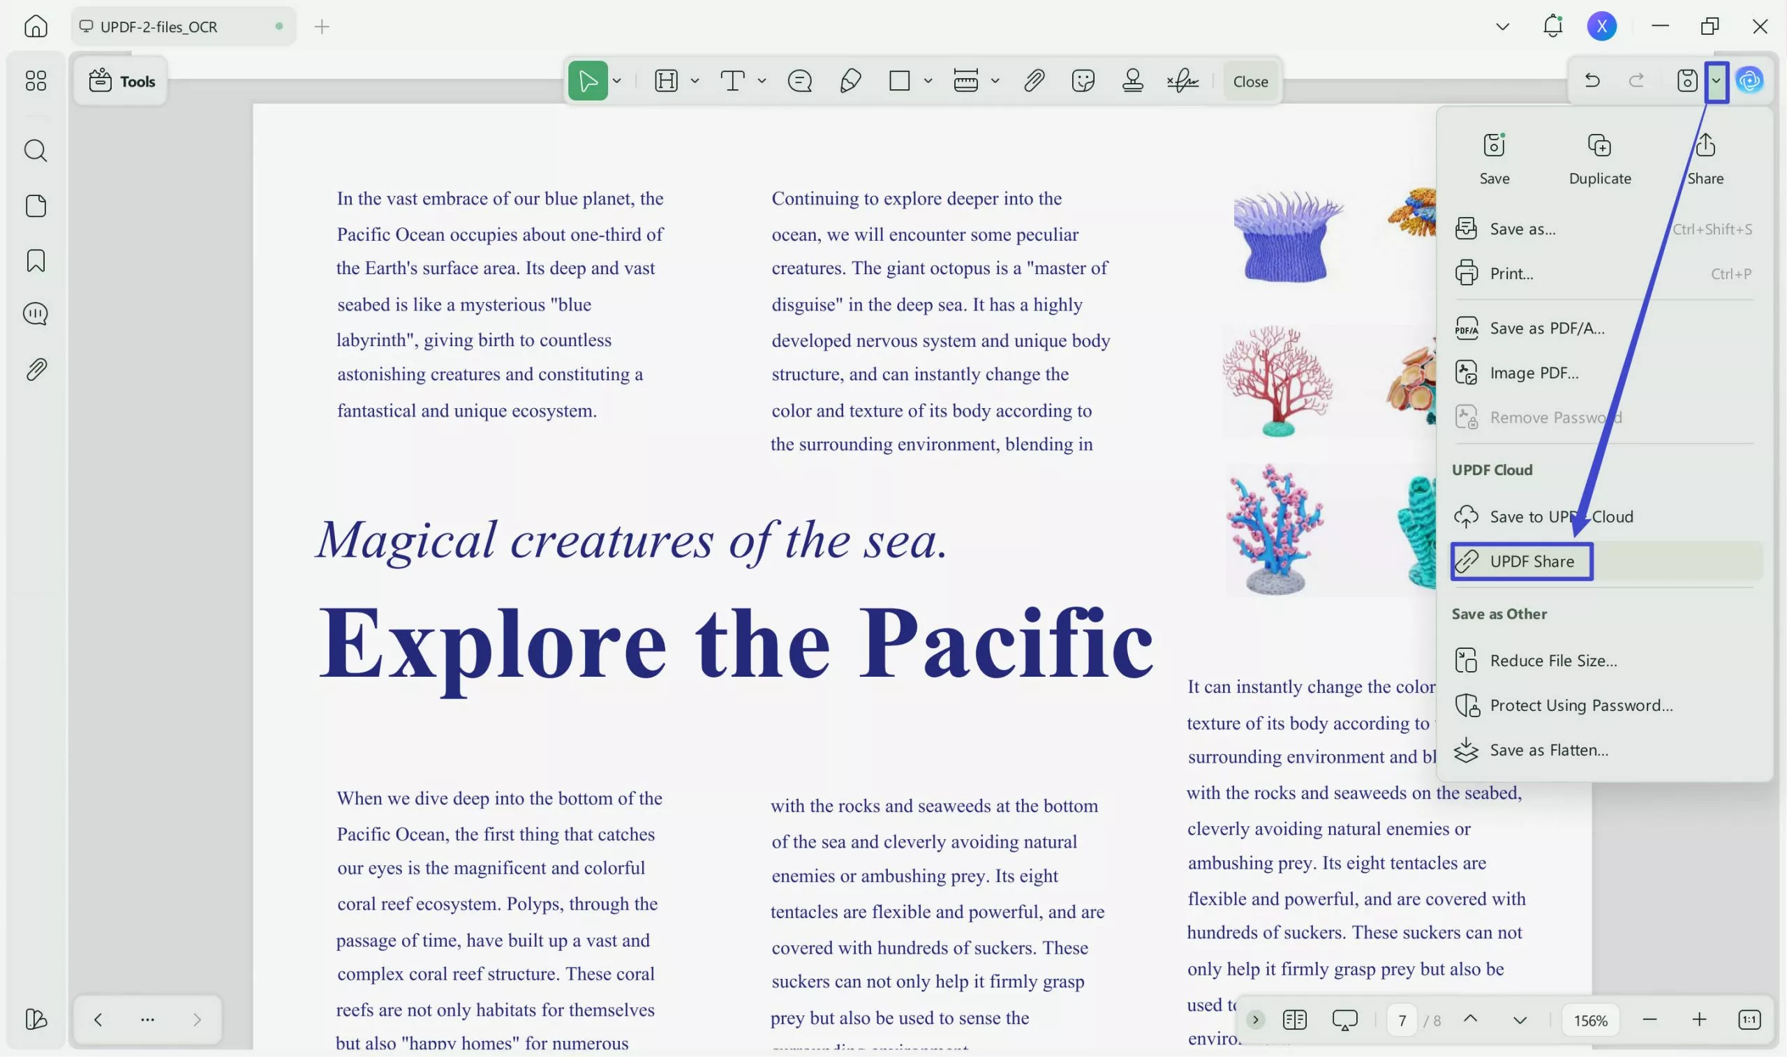Expand the Shape tool dropdown
The height and width of the screenshot is (1057, 1787).
[927, 80]
